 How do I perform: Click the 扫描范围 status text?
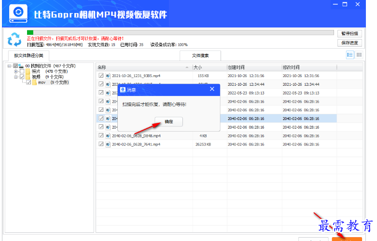click(55, 45)
